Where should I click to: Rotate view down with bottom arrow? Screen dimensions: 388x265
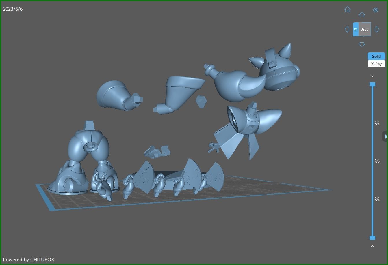click(x=362, y=44)
